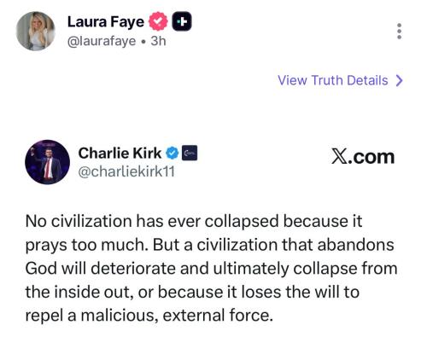This screenshot has width=427, height=354.
Task: Click the 3h post timestamp
Action: click(158, 41)
